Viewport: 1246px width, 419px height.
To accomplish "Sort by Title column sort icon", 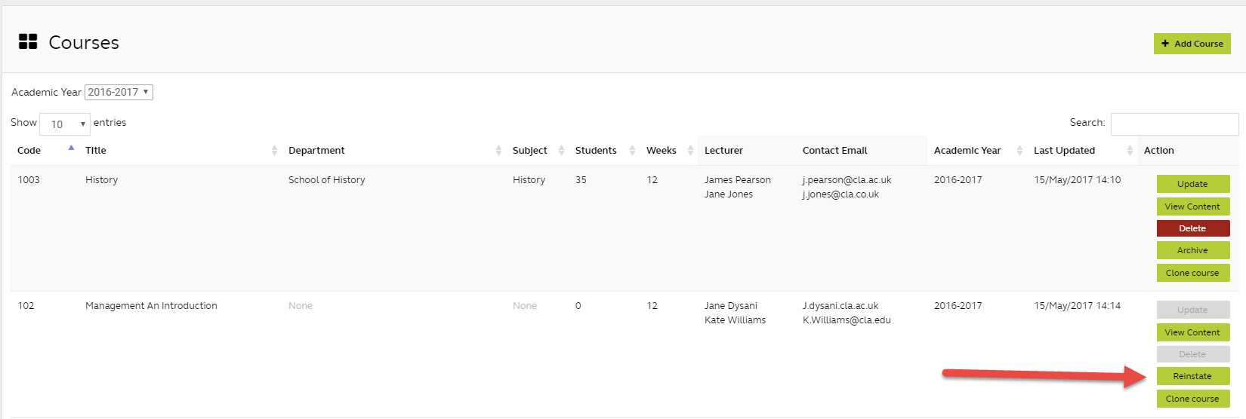I will tap(274, 151).
